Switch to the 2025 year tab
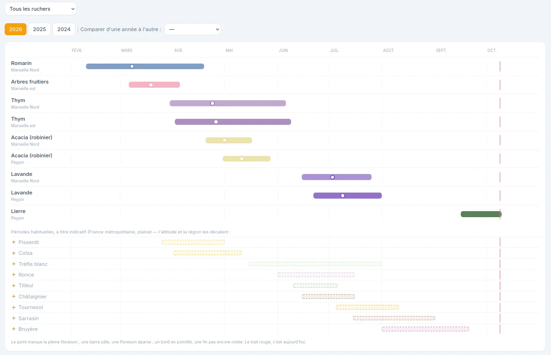 40,29
